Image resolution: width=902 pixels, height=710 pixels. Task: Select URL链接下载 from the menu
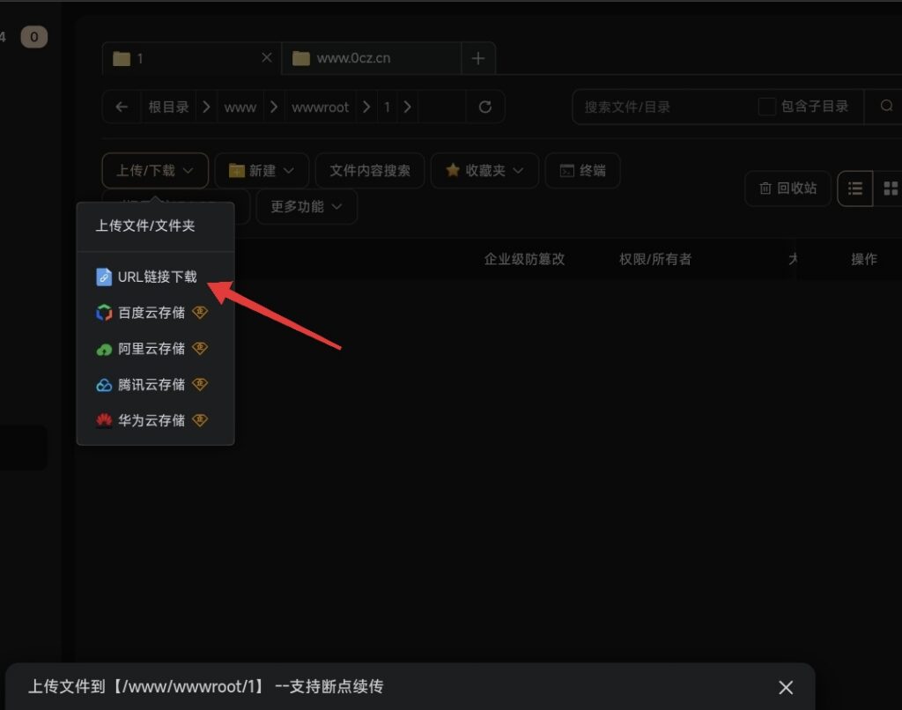[157, 277]
